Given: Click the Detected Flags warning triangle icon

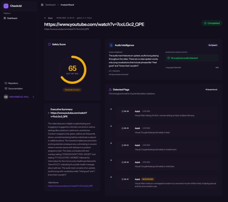Looking at the screenshot, I should 110,90.
